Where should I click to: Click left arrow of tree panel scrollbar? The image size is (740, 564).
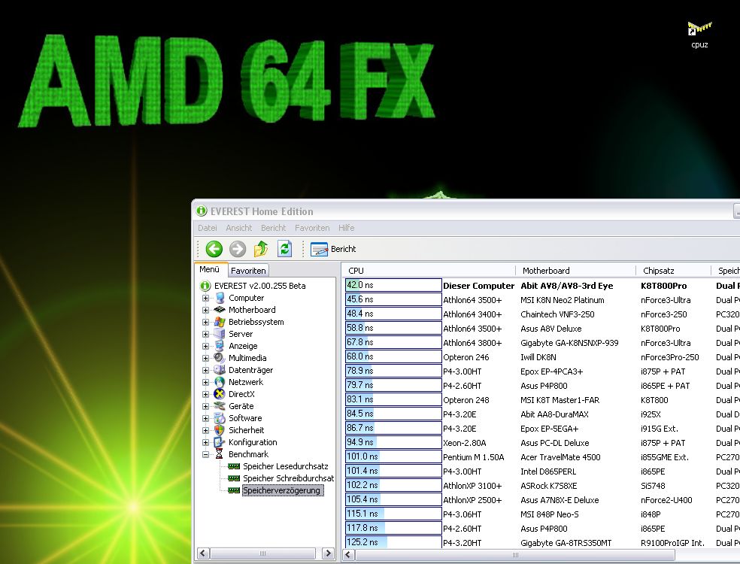(x=203, y=553)
